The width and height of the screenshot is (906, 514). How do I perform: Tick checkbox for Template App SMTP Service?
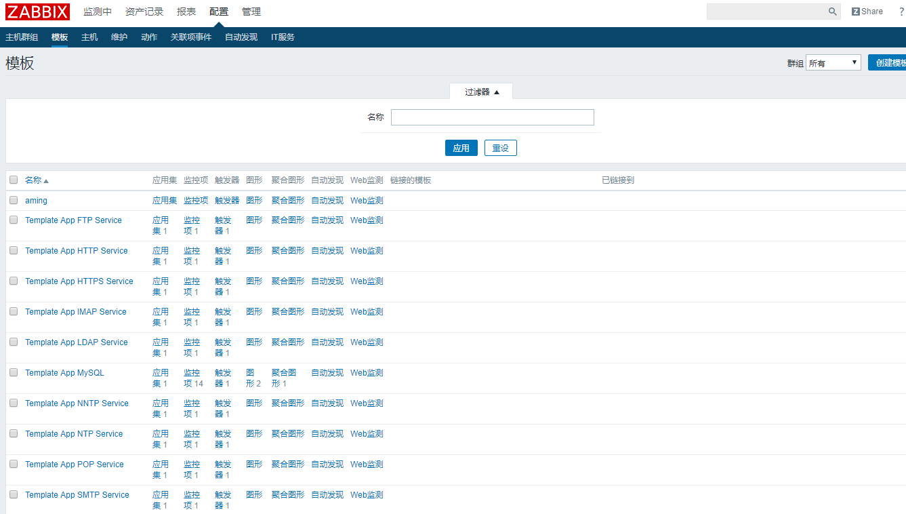pyautogui.click(x=14, y=495)
